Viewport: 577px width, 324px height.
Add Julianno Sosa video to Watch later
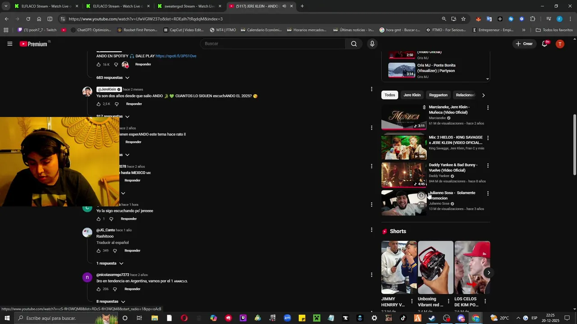pos(421,195)
